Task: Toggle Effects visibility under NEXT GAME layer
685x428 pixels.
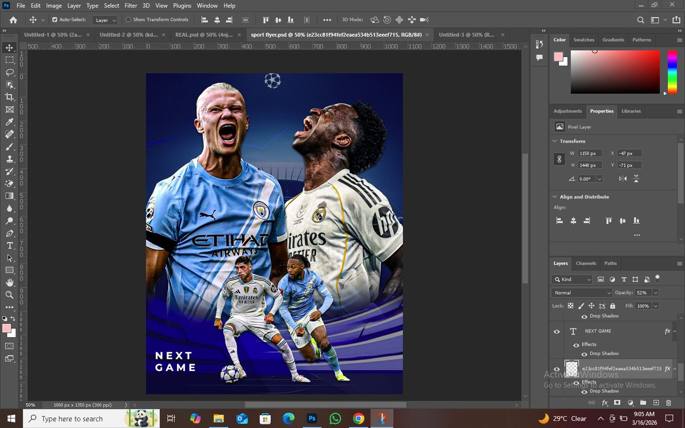Action: (x=576, y=345)
